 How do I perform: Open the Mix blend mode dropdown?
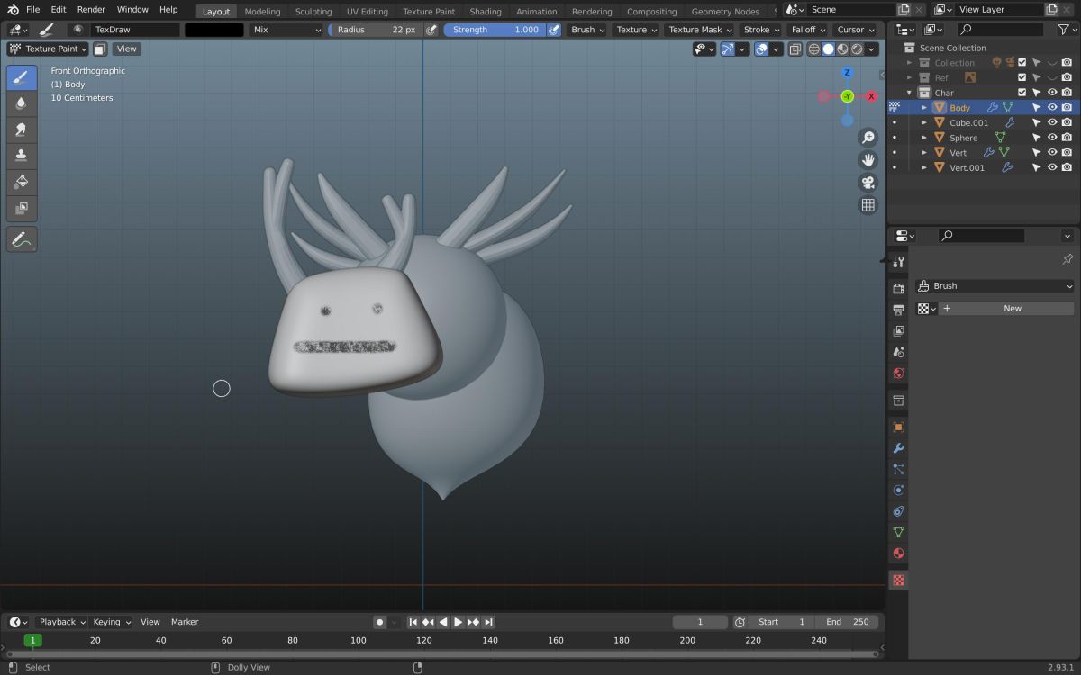click(x=286, y=30)
